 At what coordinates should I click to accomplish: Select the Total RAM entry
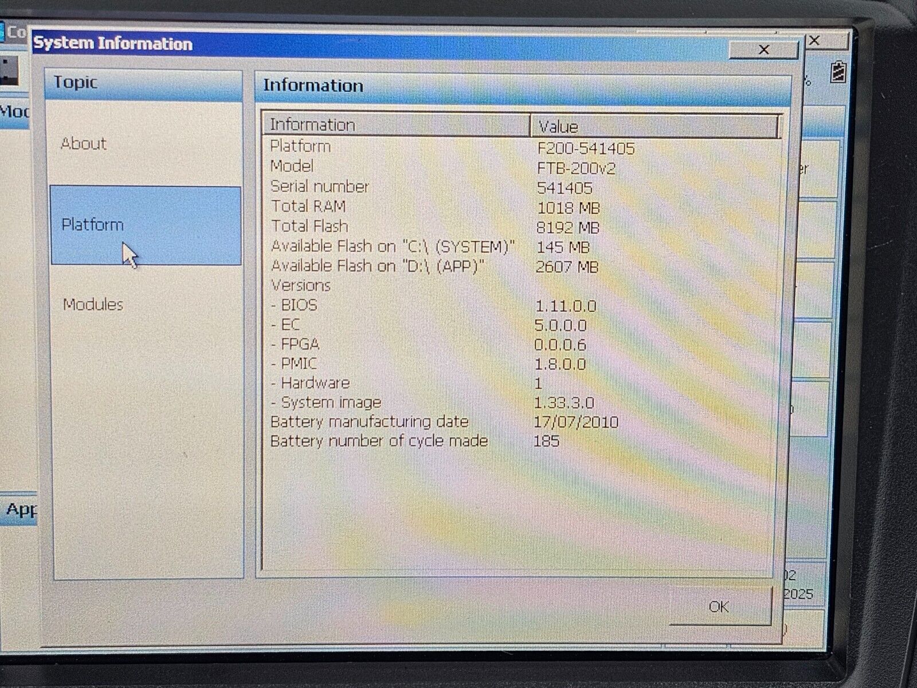(x=401, y=207)
